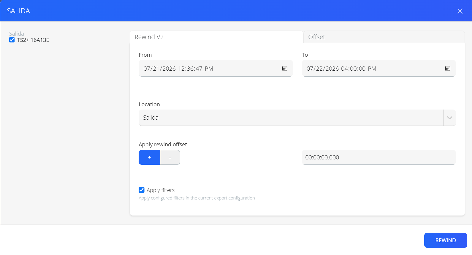This screenshot has height=255, width=472.
Task: Choose the plus rewind offset sign
Action: [149, 157]
